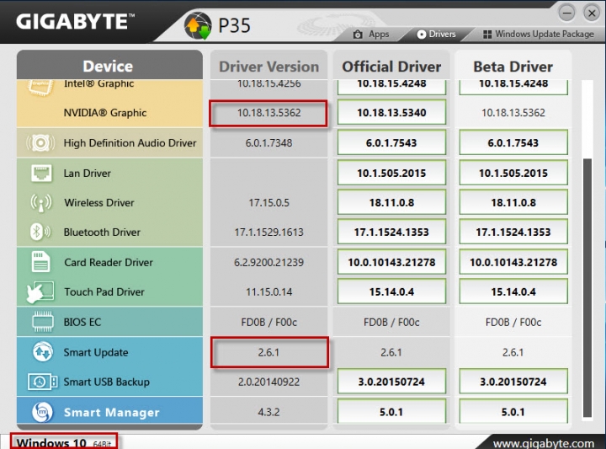Click the Smart USB Backup icon
606x449 pixels.
(x=43, y=382)
